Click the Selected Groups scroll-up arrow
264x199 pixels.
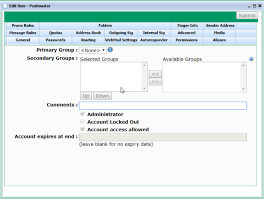click(x=144, y=65)
